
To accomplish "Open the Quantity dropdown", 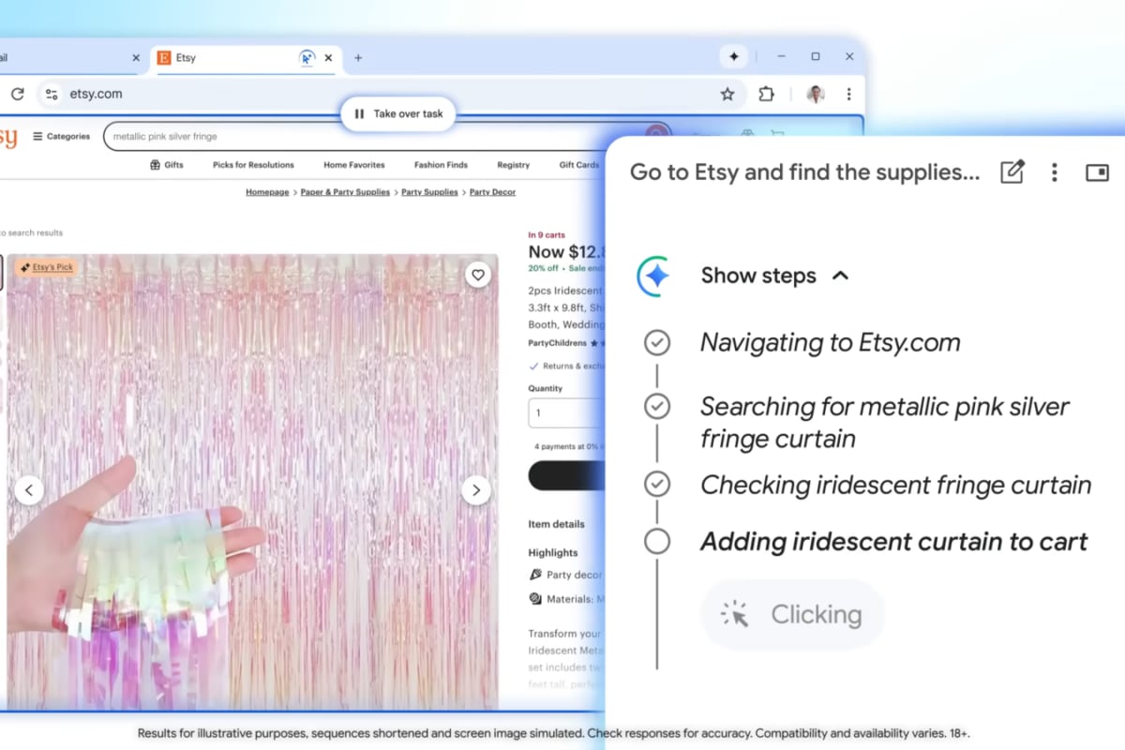I will [x=565, y=412].
